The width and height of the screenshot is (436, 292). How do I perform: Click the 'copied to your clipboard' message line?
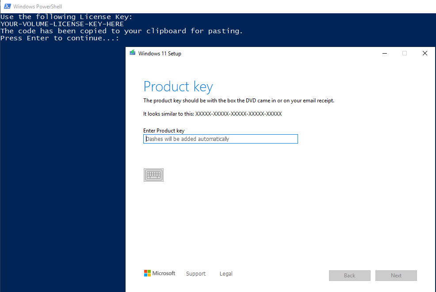[x=122, y=31]
